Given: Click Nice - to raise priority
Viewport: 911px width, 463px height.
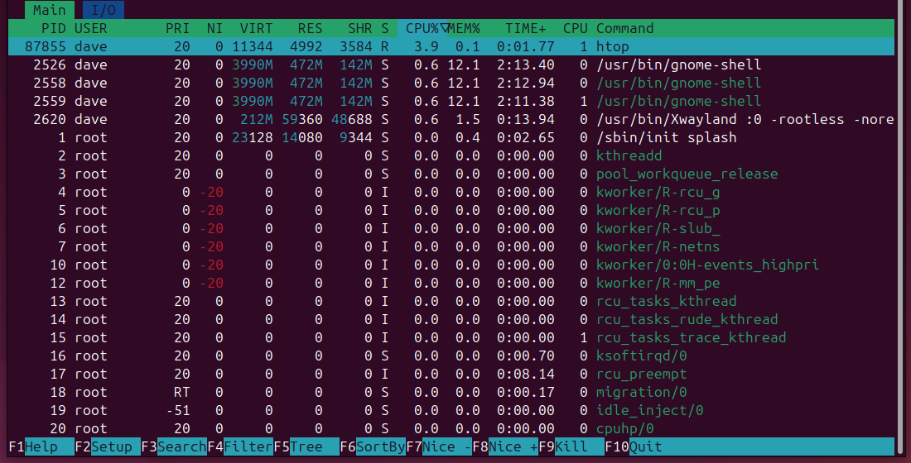Looking at the screenshot, I should [446, 446].
